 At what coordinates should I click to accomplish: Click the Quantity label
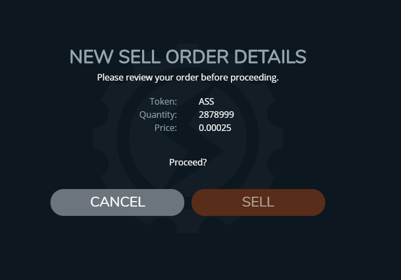point(158,115)
